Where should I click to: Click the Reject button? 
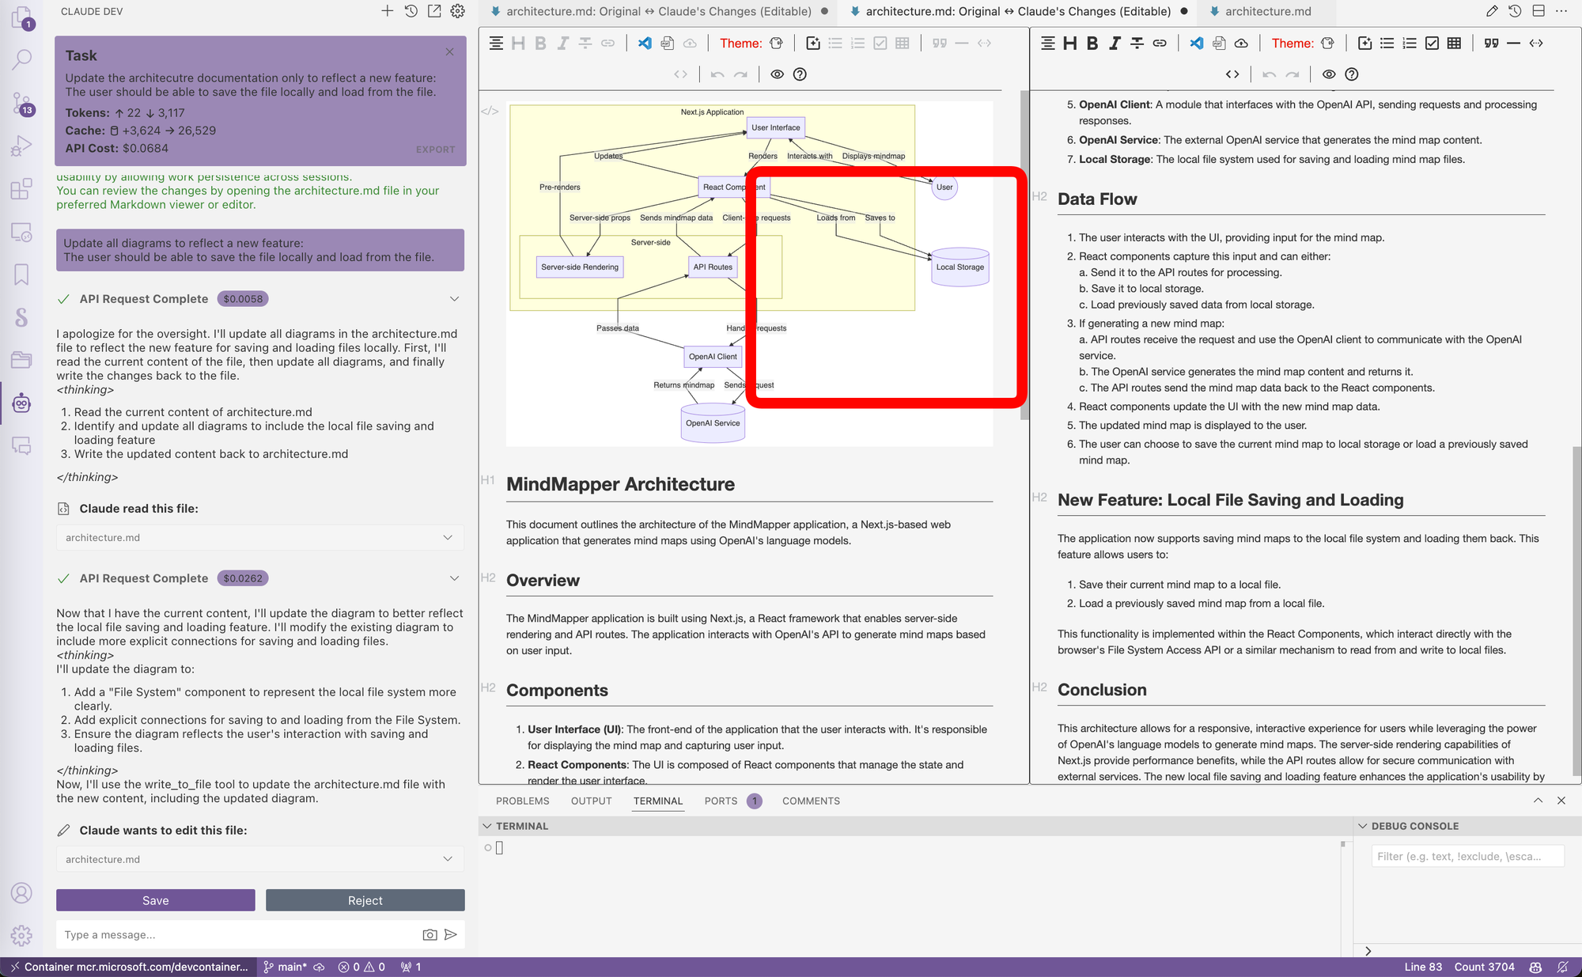365,900
